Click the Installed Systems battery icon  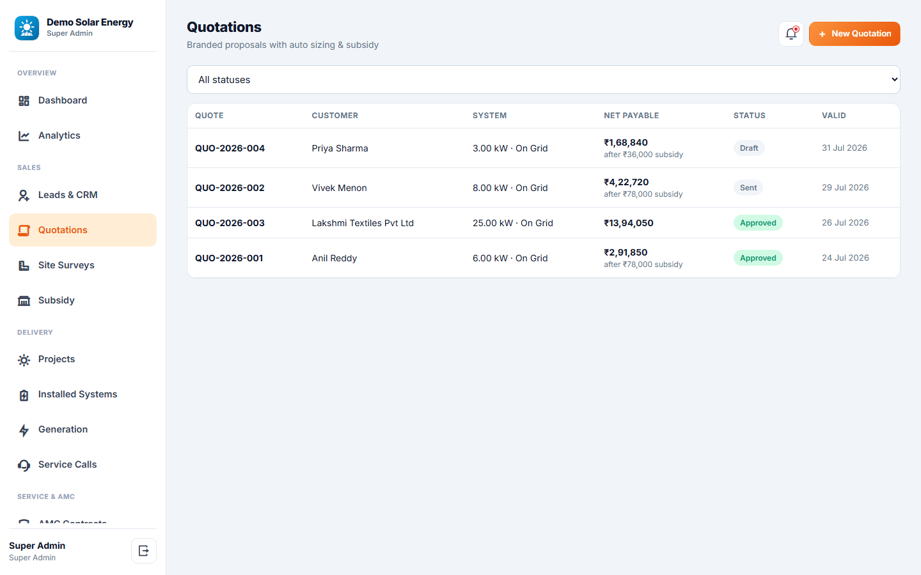click(x=24, y=395)
